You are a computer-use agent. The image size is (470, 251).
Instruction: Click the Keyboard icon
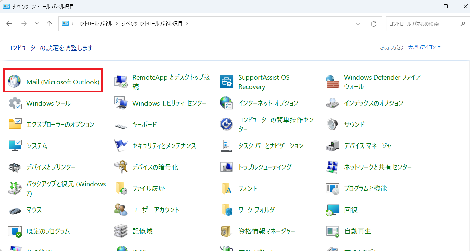click(x=121, y=125)
